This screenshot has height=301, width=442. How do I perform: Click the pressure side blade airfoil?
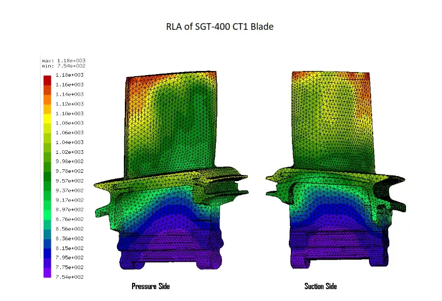[171, 124]
